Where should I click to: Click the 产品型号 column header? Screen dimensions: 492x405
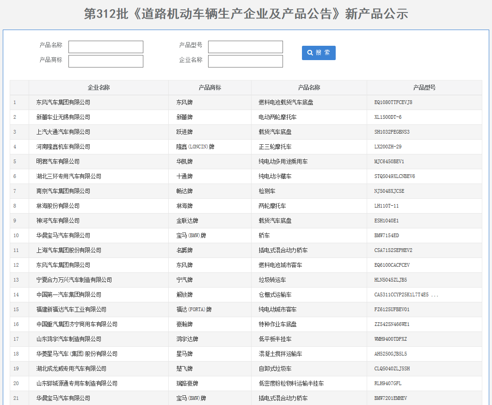[424, 87]
